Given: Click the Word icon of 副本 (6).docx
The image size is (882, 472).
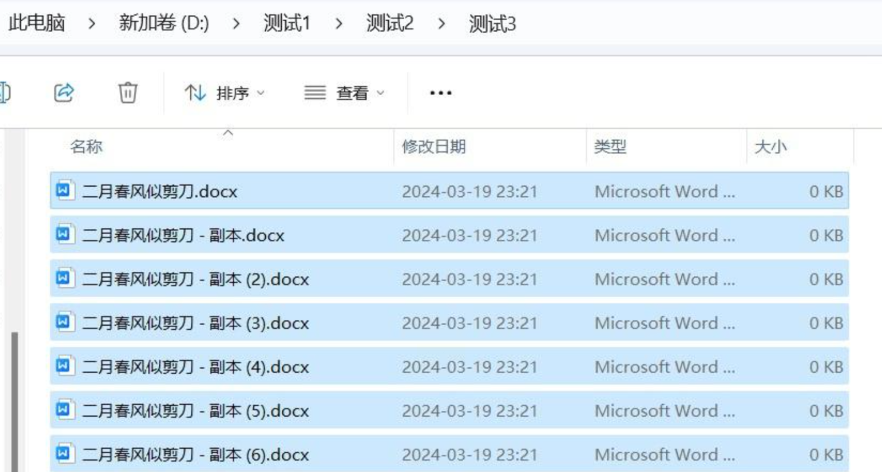Looking at the screenshot, I should (64, 454).
